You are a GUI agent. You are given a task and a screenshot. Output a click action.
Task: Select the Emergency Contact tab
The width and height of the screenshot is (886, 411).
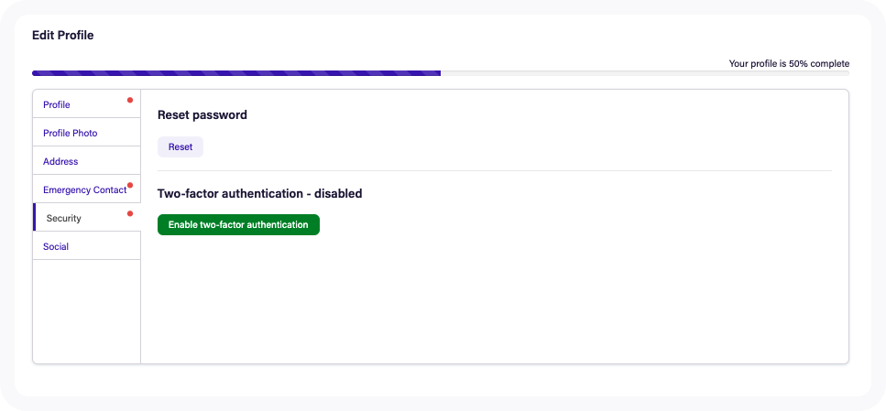click(x=86, y=189)
